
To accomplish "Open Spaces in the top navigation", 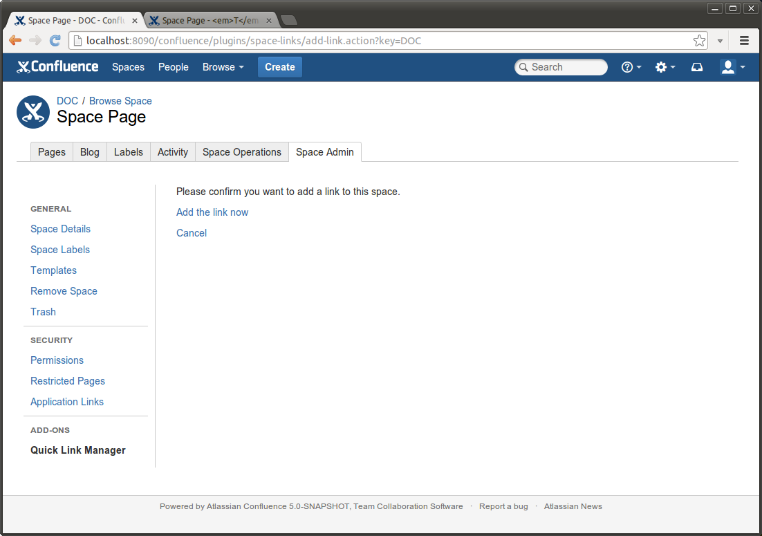I will click(x=128, y=67).
